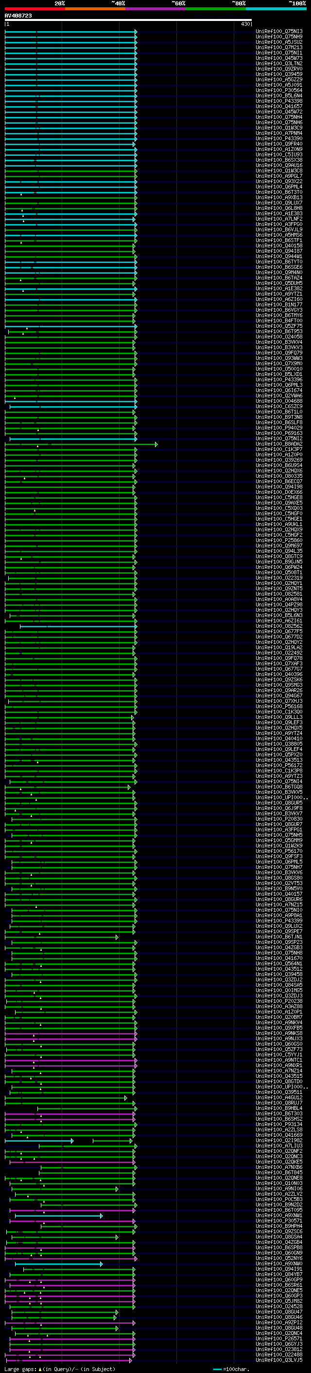Click the long alignment bar for UniRef100_B8ADA2

[81, 444]
